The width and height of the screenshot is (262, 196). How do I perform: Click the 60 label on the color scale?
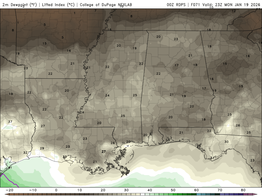pyautogui.click(x=196, y=190)
